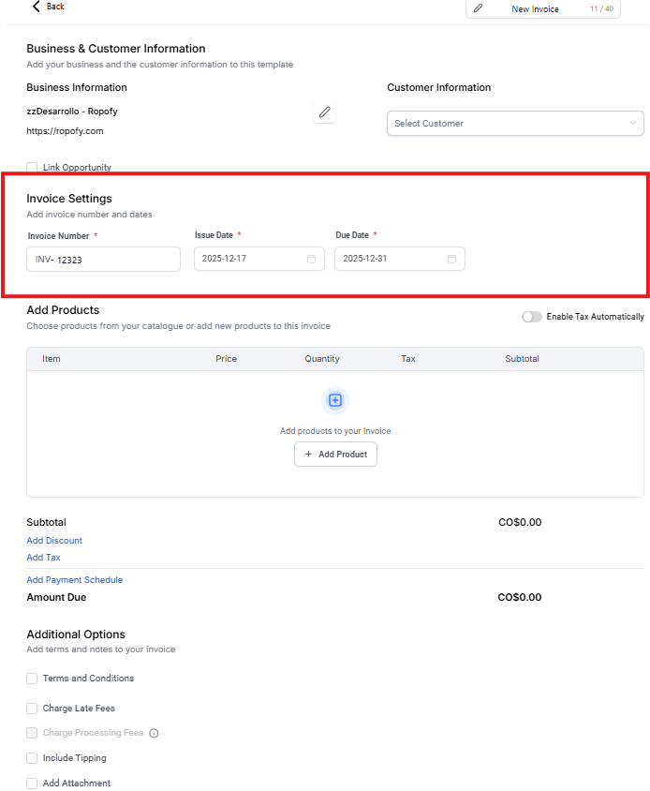Check the Charge Late Fees option
The width and height of the screenshot is (650, 791).
33,709
